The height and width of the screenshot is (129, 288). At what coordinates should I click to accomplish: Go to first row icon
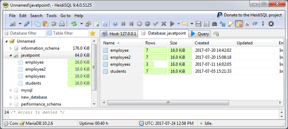(x=123, y=24)
